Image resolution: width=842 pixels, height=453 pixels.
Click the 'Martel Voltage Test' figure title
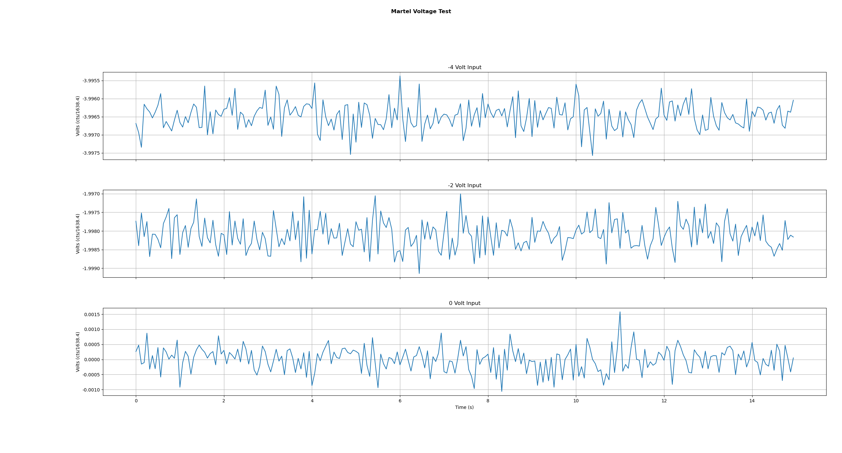coord(421,12)
